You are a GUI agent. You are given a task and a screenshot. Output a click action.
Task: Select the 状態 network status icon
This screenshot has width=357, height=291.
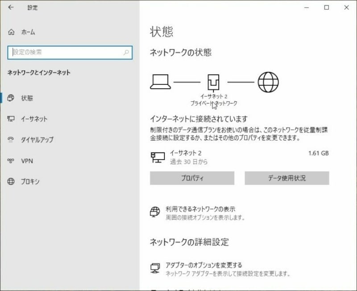click(x=11, y=98)
